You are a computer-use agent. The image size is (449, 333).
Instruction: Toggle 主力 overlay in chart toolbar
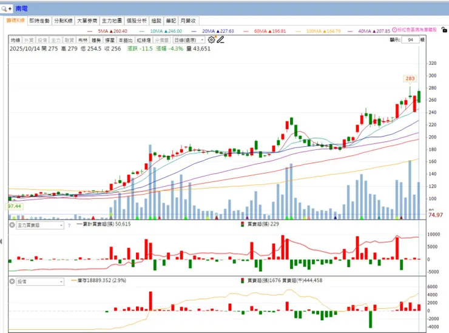coord(56,40)
